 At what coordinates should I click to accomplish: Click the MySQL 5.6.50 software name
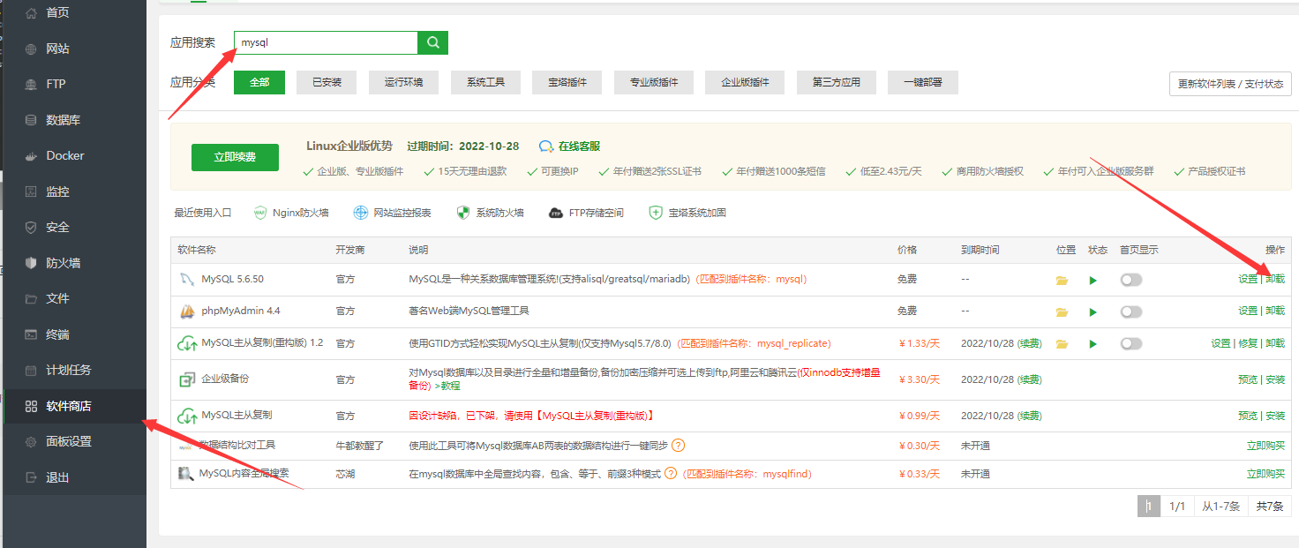(232, 279)
